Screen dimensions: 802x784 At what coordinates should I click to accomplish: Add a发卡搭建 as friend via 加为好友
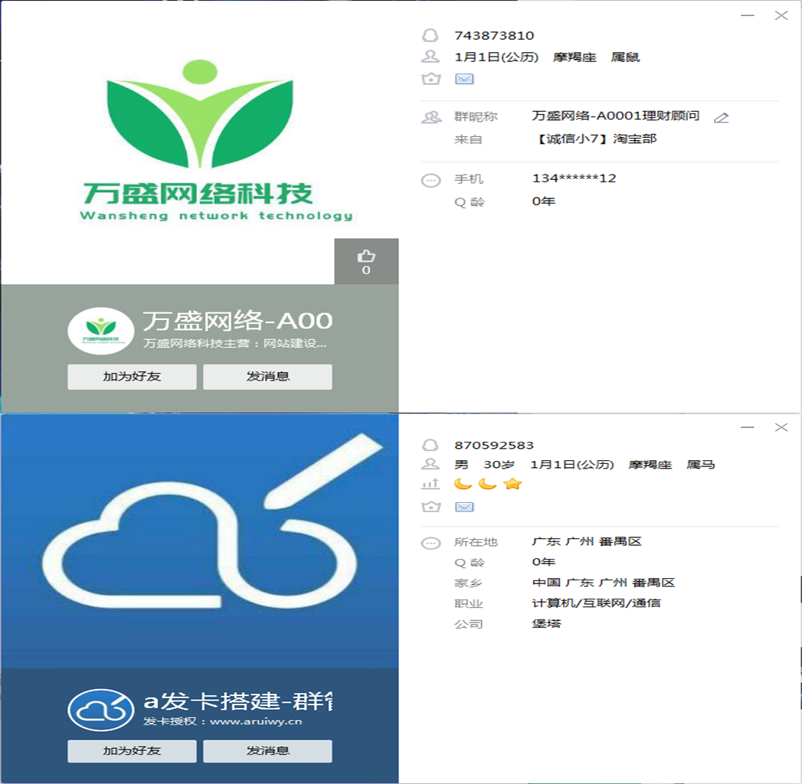click(132, 751)
